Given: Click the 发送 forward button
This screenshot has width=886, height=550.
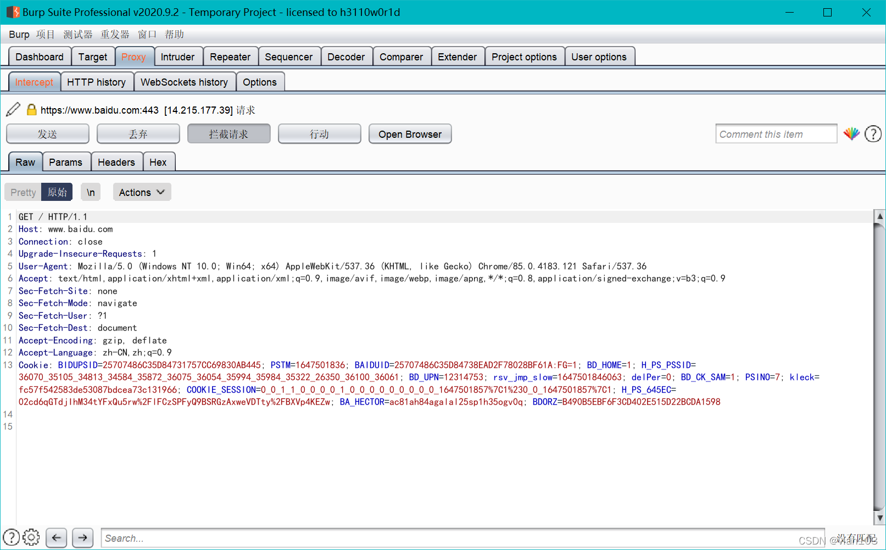Looking at the screenshot, I should coord(47,134).
